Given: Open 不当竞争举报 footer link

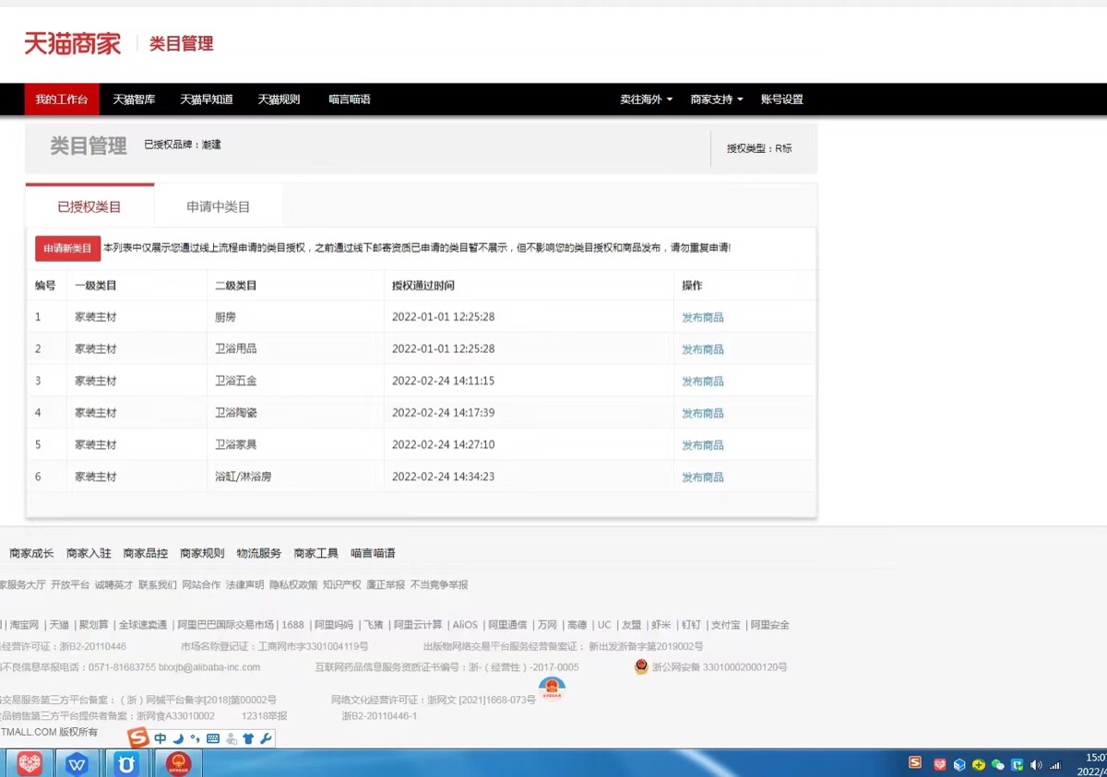Looking at the screenshot, I should point(439,584).
